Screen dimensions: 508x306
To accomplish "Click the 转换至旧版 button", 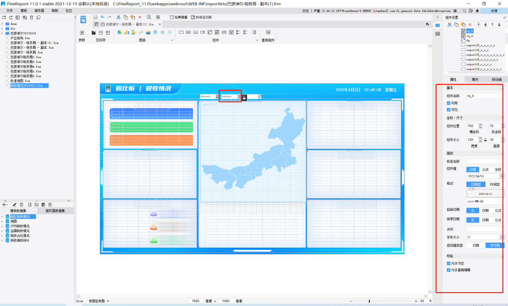I will [201, 17].
